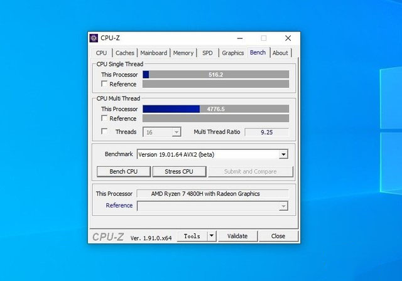Switch to the Graphics tab
This screenshot has width=402, height=281.
pyautogui.click(x=233, y=53)
